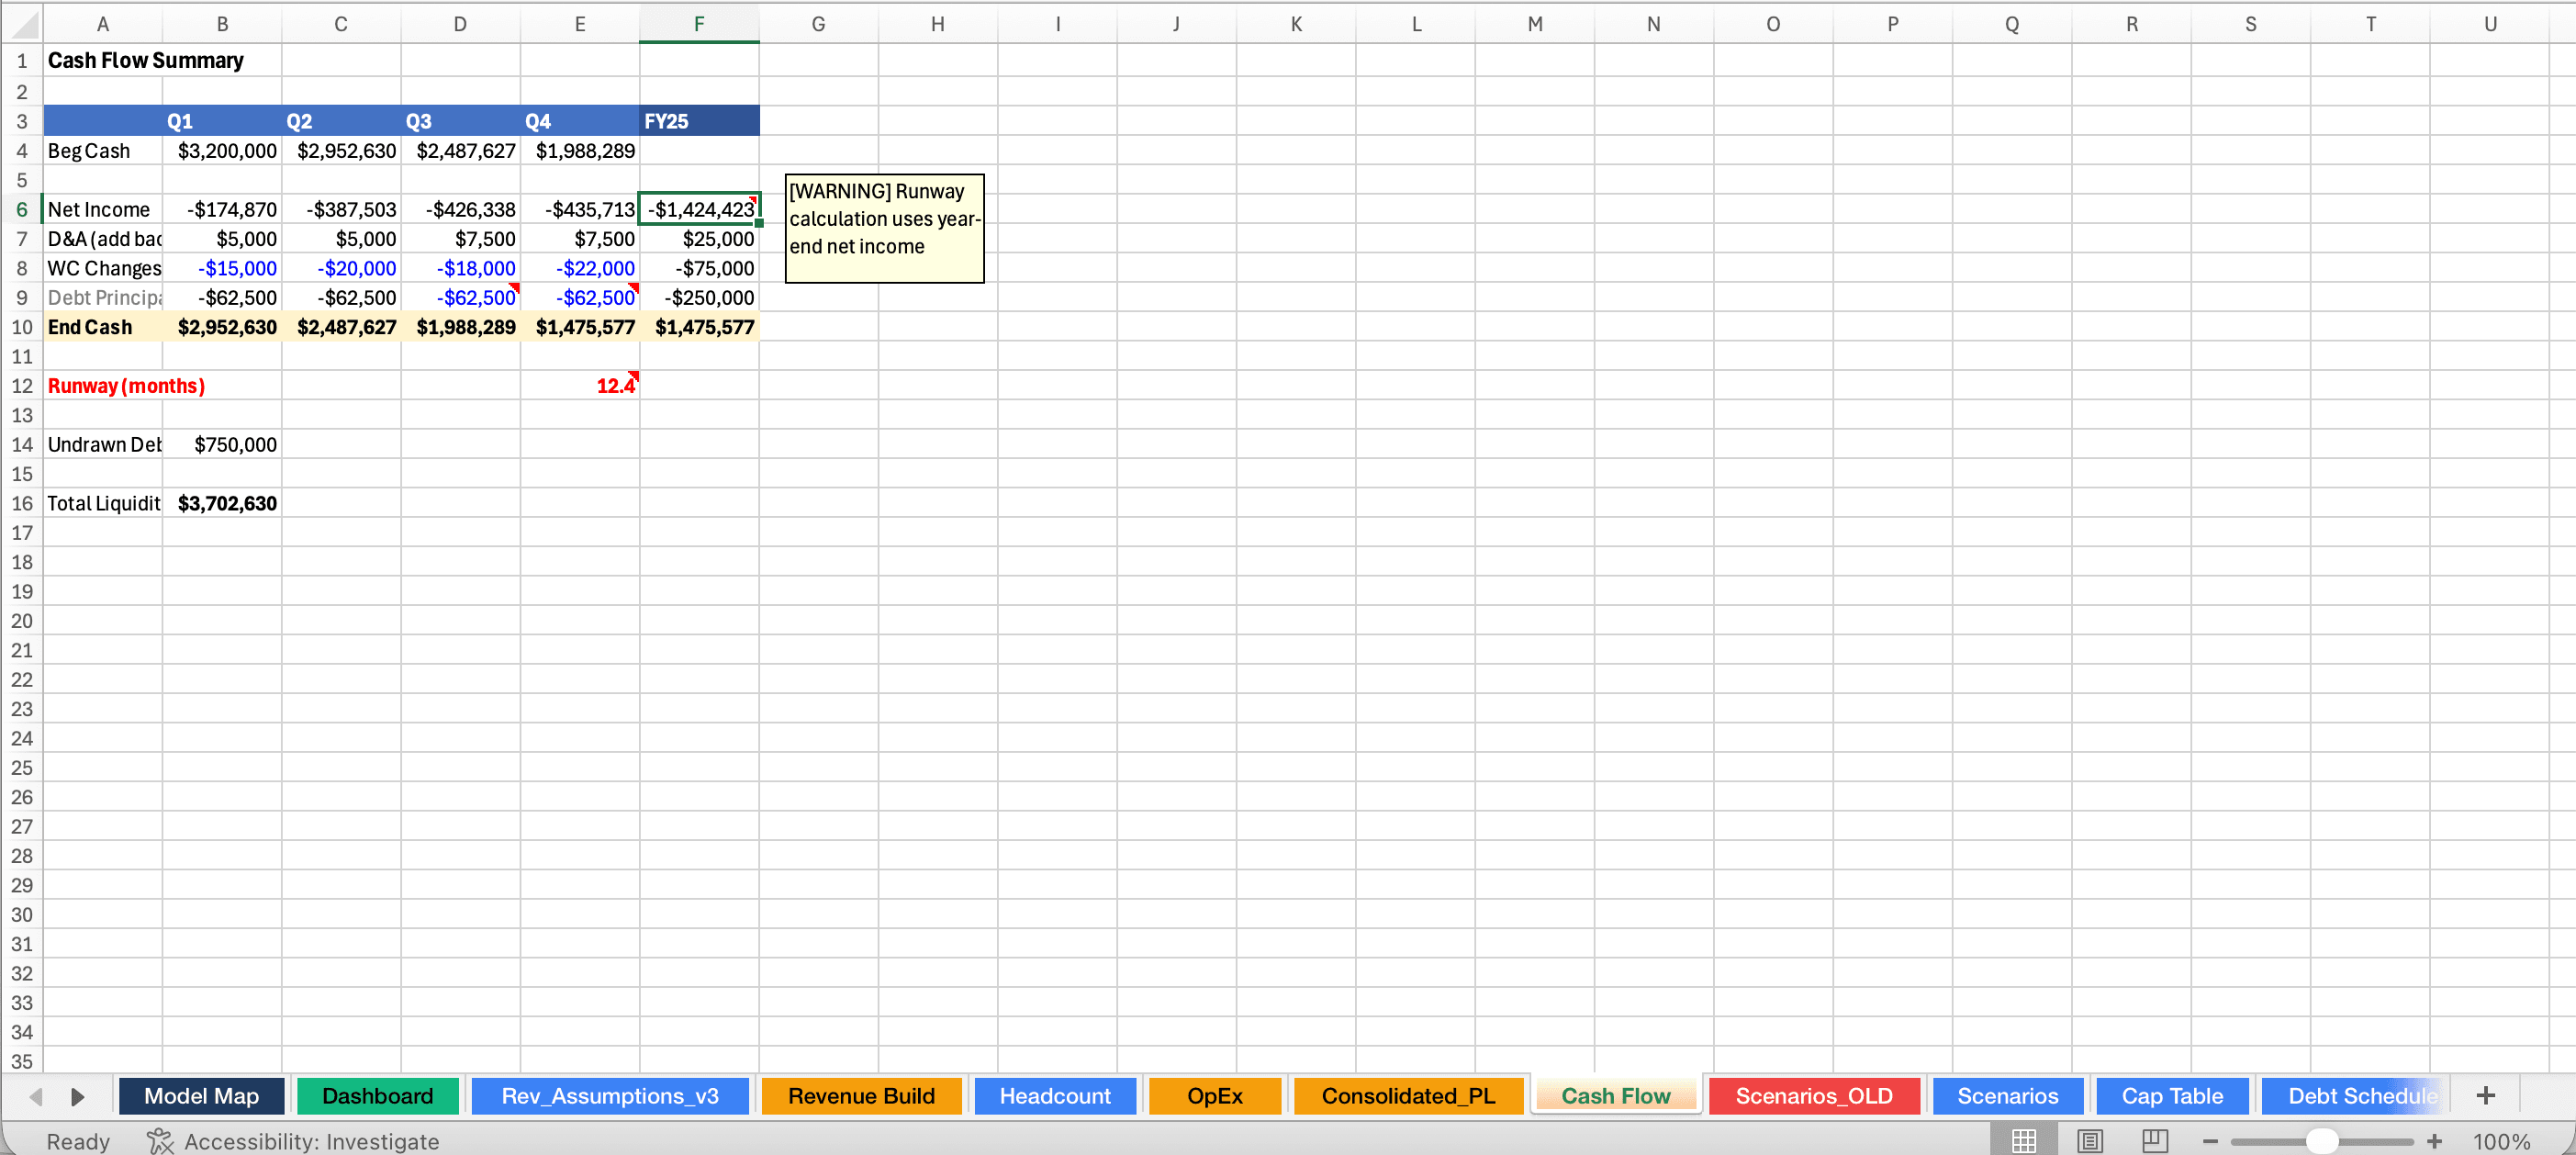The image size is (2576, 1155).
Task: Select the Revenue Build sheet
Action: pyautogui.click(x=861, y=1095)
